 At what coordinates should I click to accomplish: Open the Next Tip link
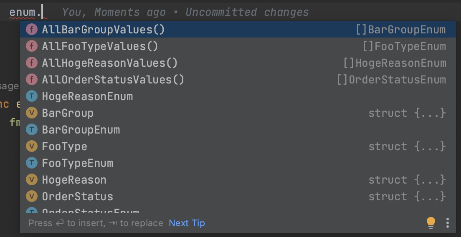pos(187,223)
